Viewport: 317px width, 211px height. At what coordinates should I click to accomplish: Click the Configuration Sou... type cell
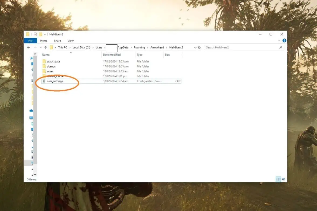pyautogui.click(x=149, y=81)
